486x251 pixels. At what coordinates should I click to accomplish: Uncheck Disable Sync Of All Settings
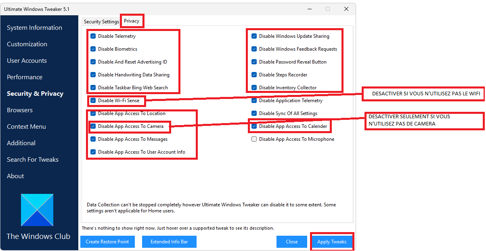tap(254, 113)
